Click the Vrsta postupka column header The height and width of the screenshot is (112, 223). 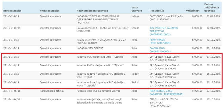click(49, 11)
